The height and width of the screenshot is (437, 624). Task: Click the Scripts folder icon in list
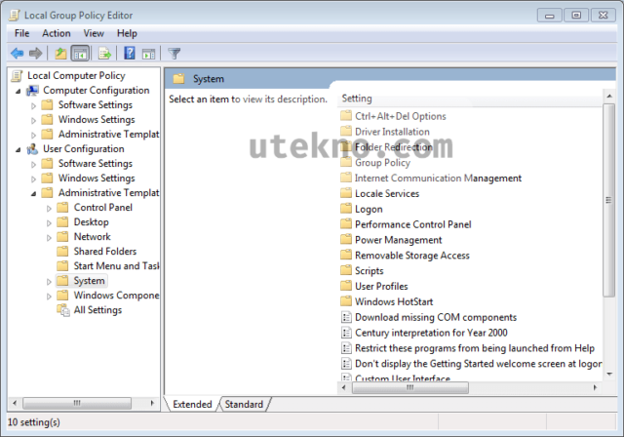[346, 270]
